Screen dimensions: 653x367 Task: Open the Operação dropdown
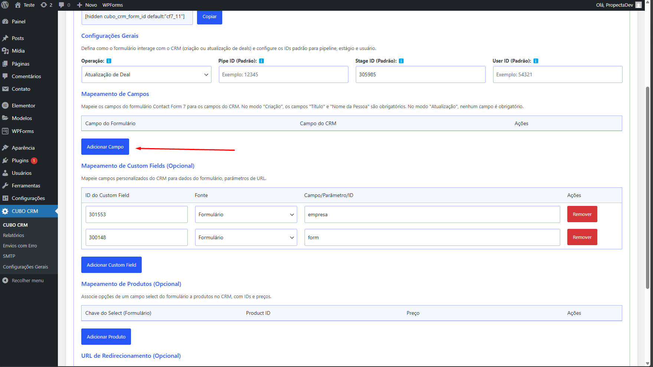[146, 74]
